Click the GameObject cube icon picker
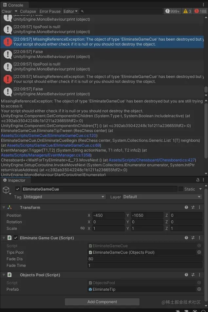 (6, 190)
